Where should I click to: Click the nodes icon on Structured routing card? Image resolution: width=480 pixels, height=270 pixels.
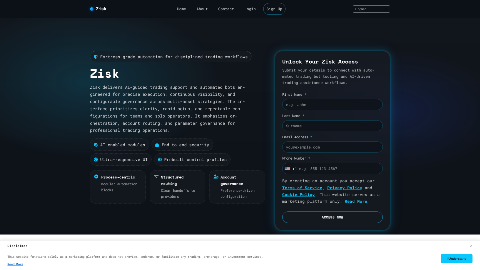tap(156, 176)
